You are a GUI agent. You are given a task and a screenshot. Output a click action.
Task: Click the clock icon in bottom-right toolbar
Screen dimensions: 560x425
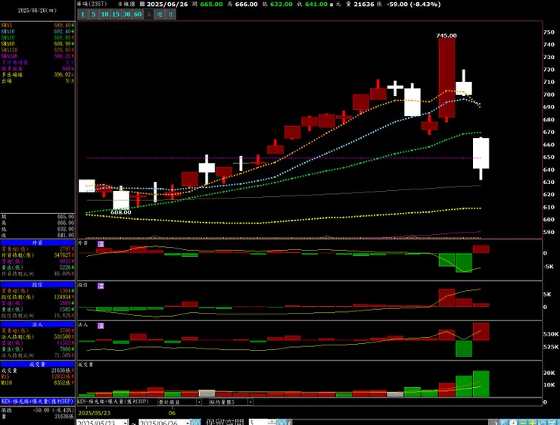(x=513, y=423)
